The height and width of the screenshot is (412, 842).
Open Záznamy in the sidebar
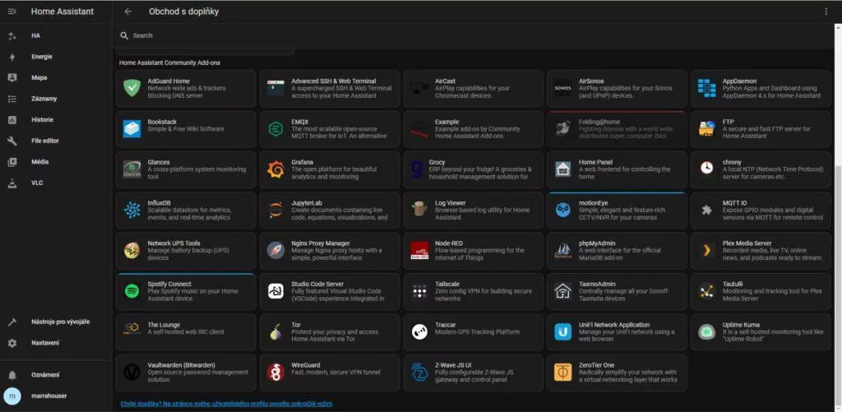56,99
